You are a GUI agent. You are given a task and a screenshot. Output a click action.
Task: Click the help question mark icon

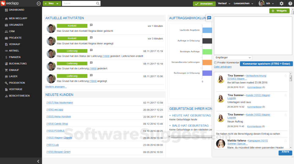tap(290, 3)
